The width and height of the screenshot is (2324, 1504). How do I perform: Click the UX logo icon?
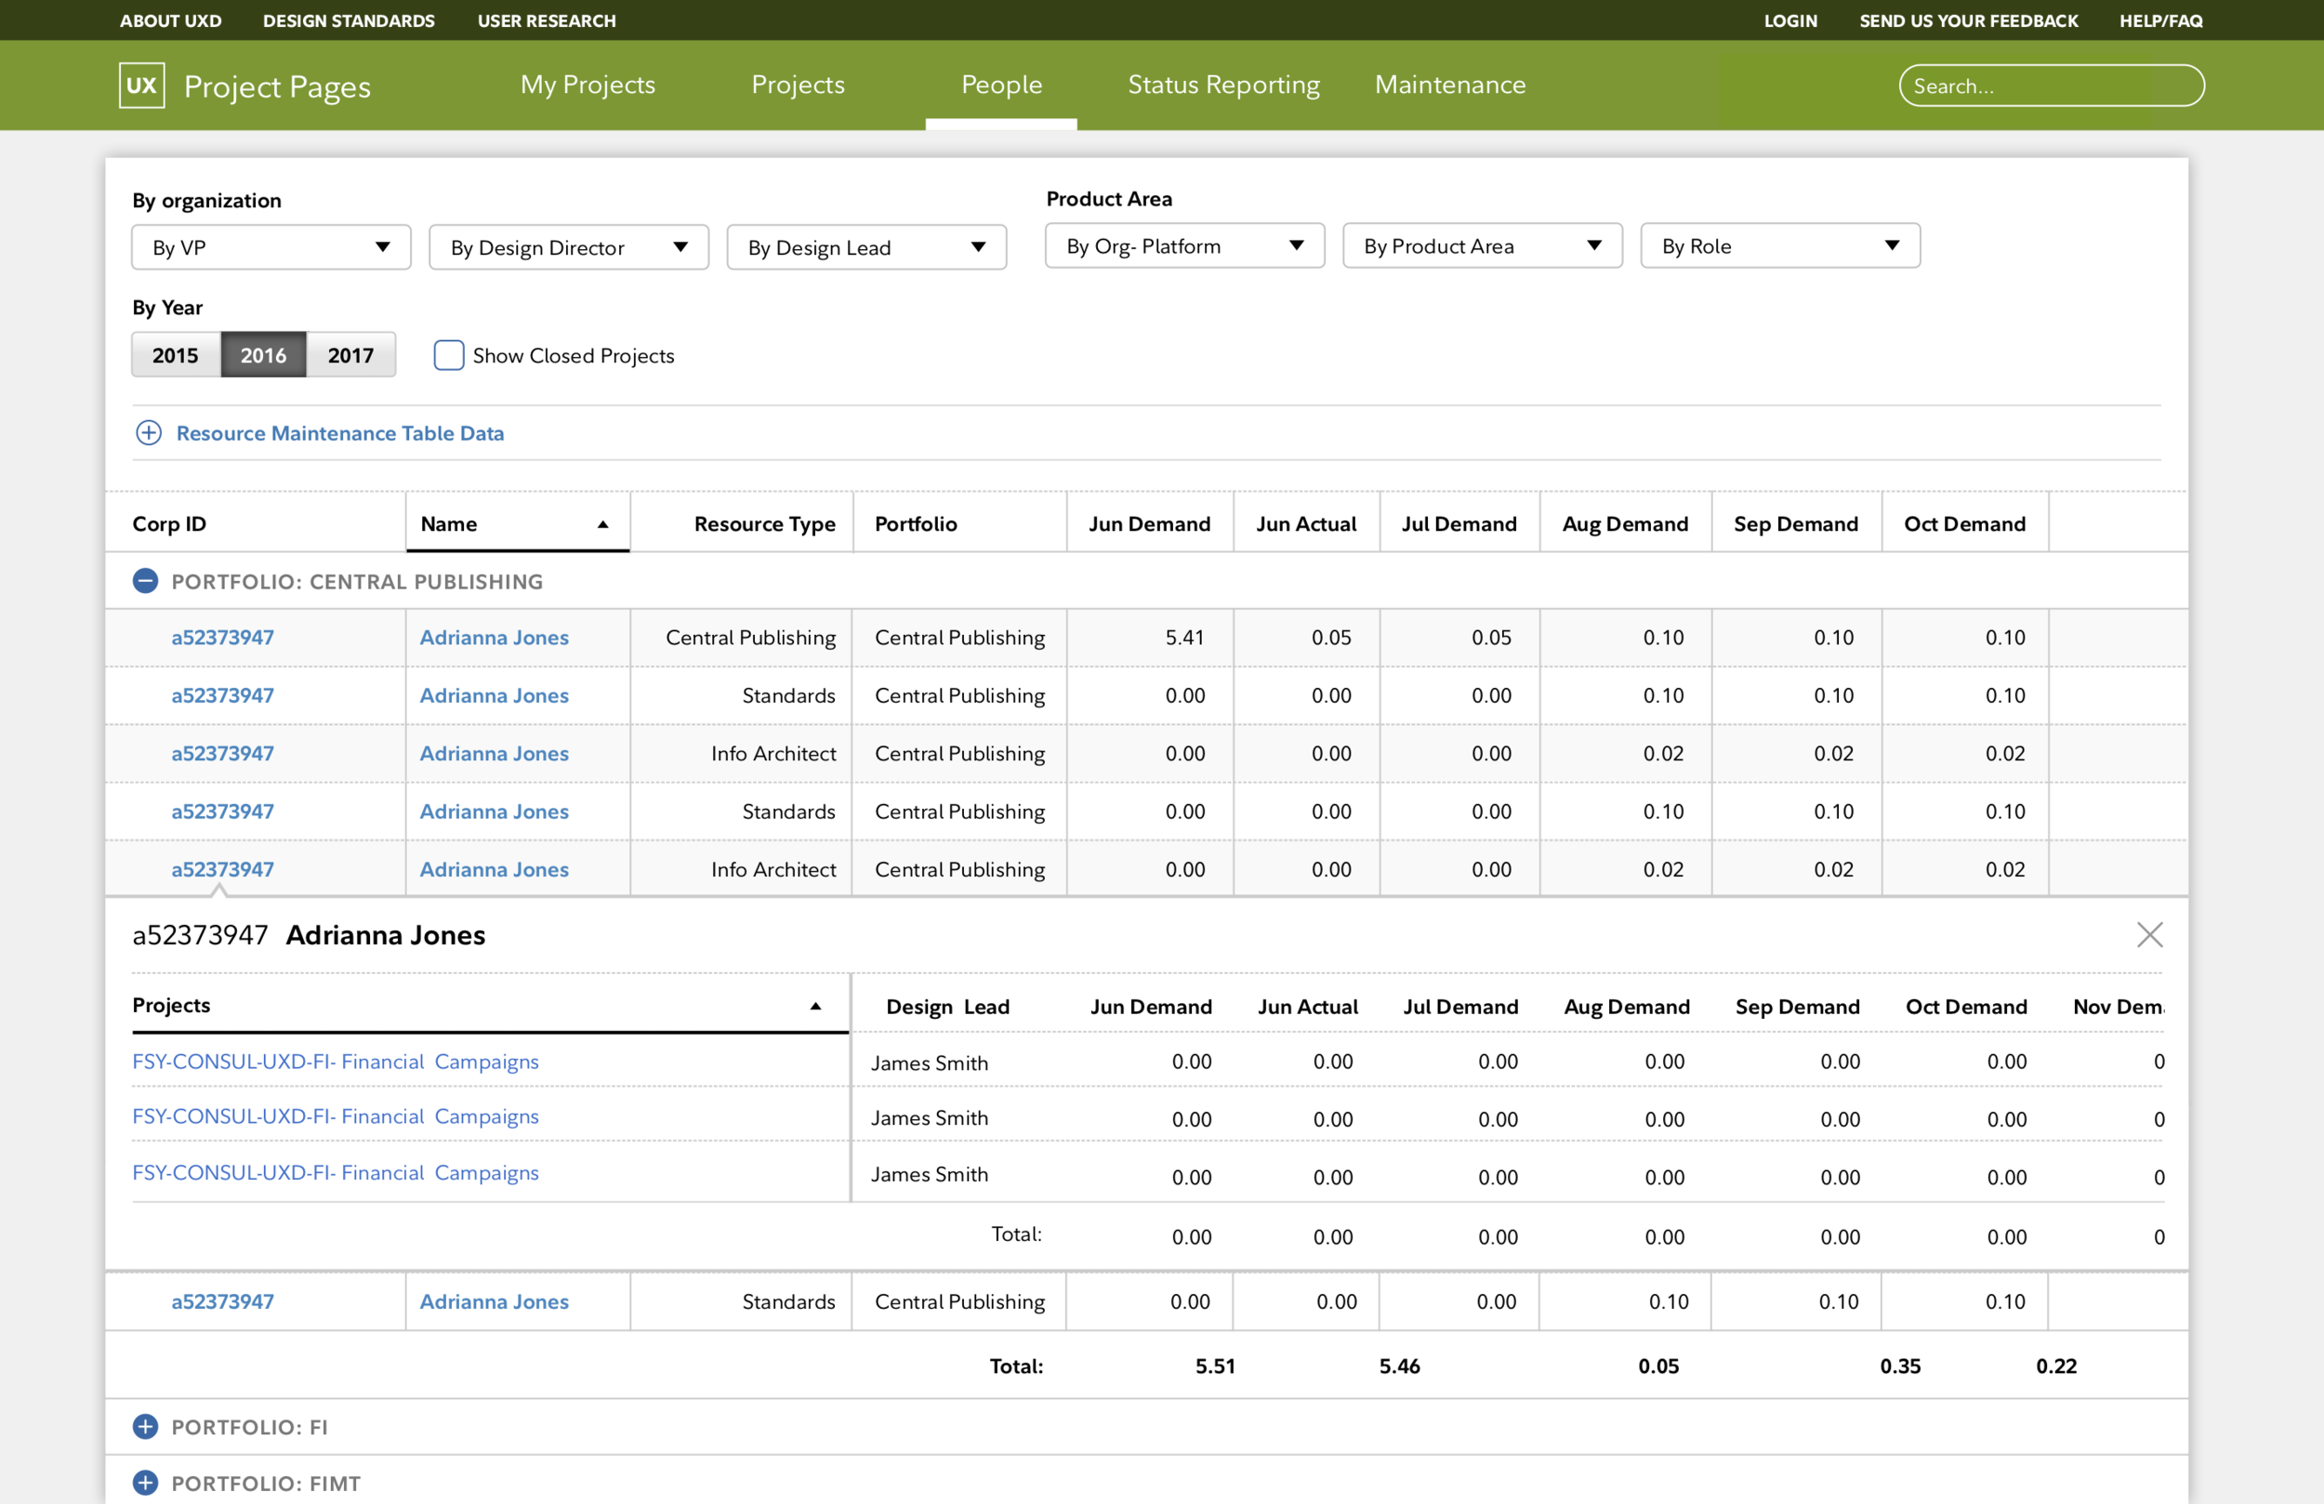(141, 85)
